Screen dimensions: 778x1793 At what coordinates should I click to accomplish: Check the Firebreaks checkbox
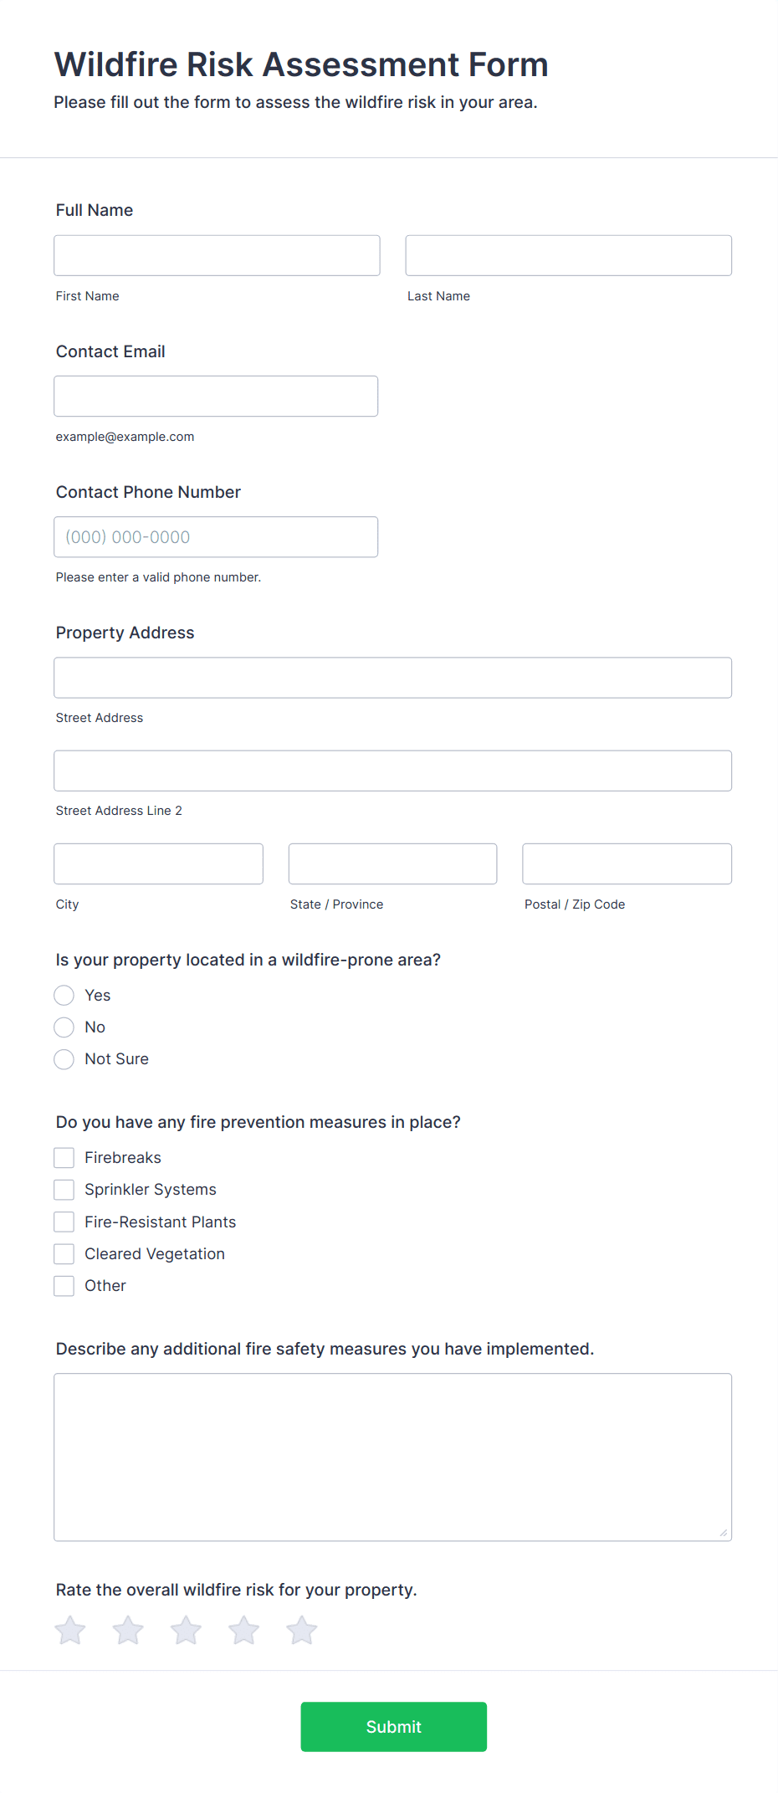point(64,1157)
